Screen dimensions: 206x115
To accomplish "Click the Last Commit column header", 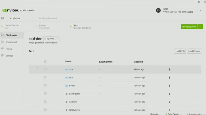I will click(x=106, y=62).
